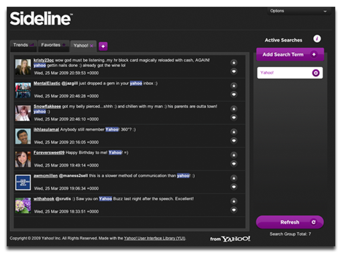Screen dimensions: 342x253
Task: Open kristy23oc username link
Action: click(x=44, y=60)
